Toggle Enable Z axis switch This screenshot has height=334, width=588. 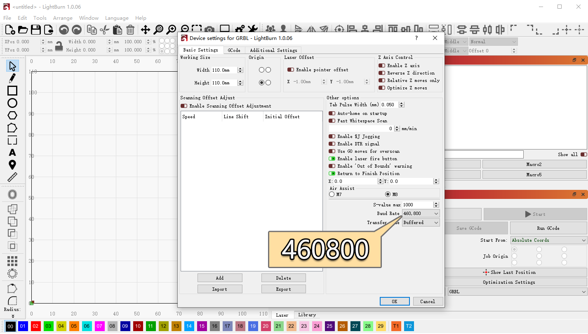(x=382, y=65)
